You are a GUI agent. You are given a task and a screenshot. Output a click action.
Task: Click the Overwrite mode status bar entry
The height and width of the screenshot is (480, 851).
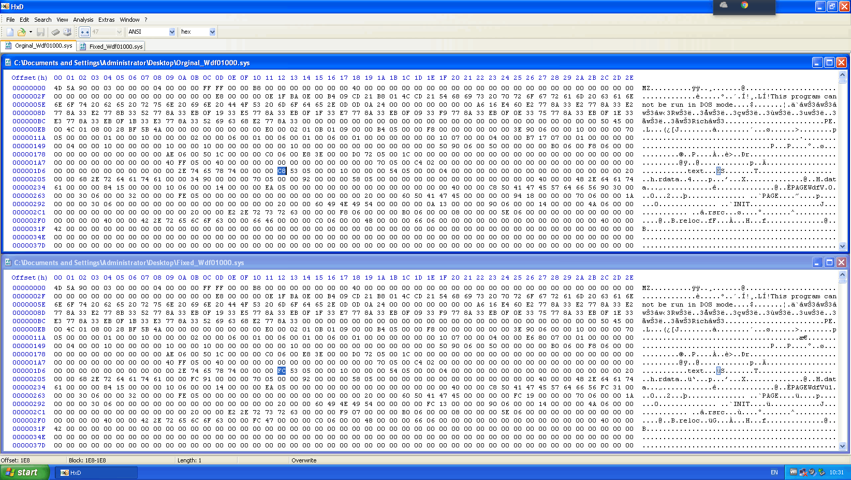(304, 460)
